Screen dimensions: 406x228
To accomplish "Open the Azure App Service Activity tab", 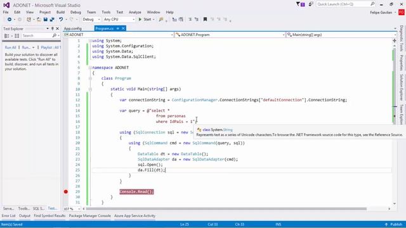I will [x=134, y=215].
